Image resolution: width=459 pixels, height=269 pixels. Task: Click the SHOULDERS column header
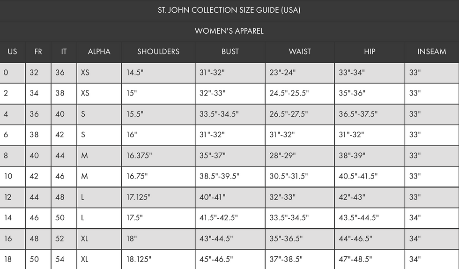[x=158, y=52]
